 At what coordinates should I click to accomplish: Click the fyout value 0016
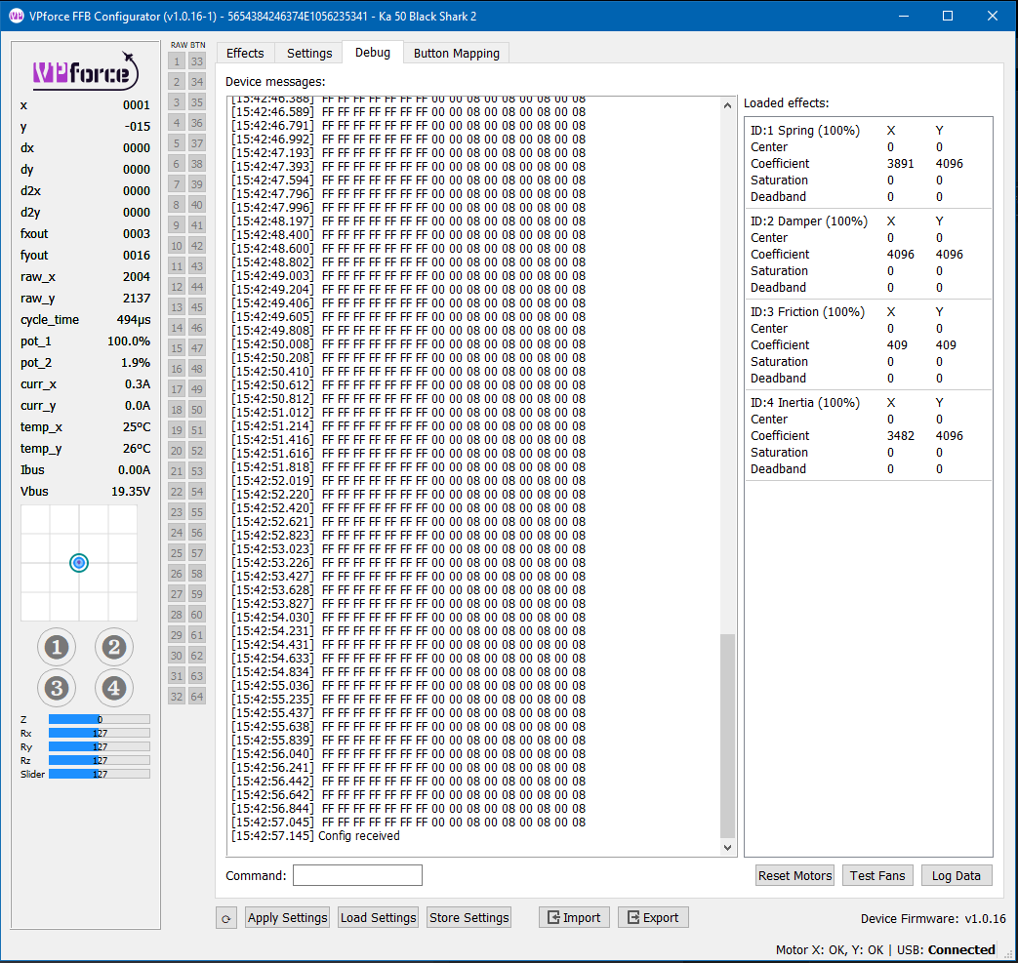[x=137, y=256]
